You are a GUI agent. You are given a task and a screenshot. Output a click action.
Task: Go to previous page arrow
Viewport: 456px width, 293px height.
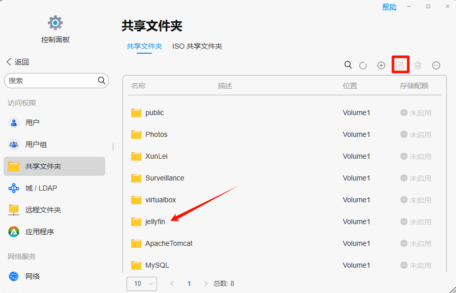pos(172,283)
